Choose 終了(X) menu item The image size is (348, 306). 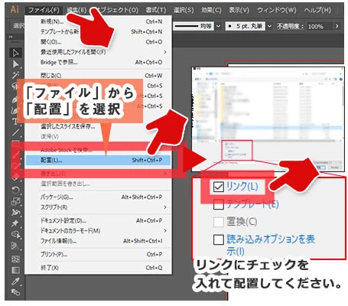point(98,268)
